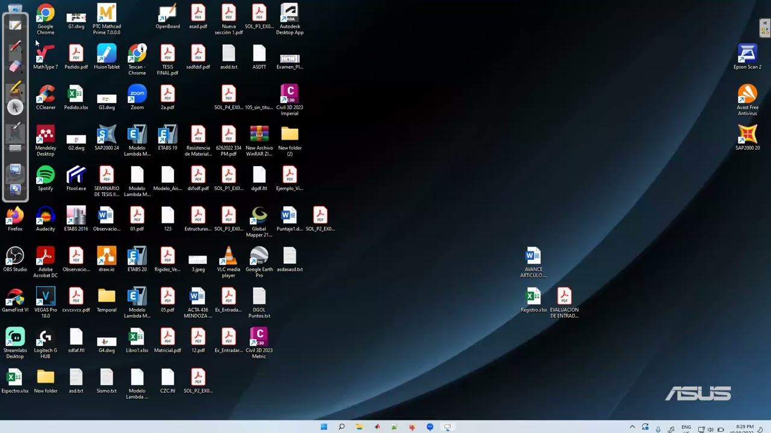Select the Civil 3D 2023 Imperial icon
The width and height of the screenshot is (771, 433).
click(x=290, y=100)
